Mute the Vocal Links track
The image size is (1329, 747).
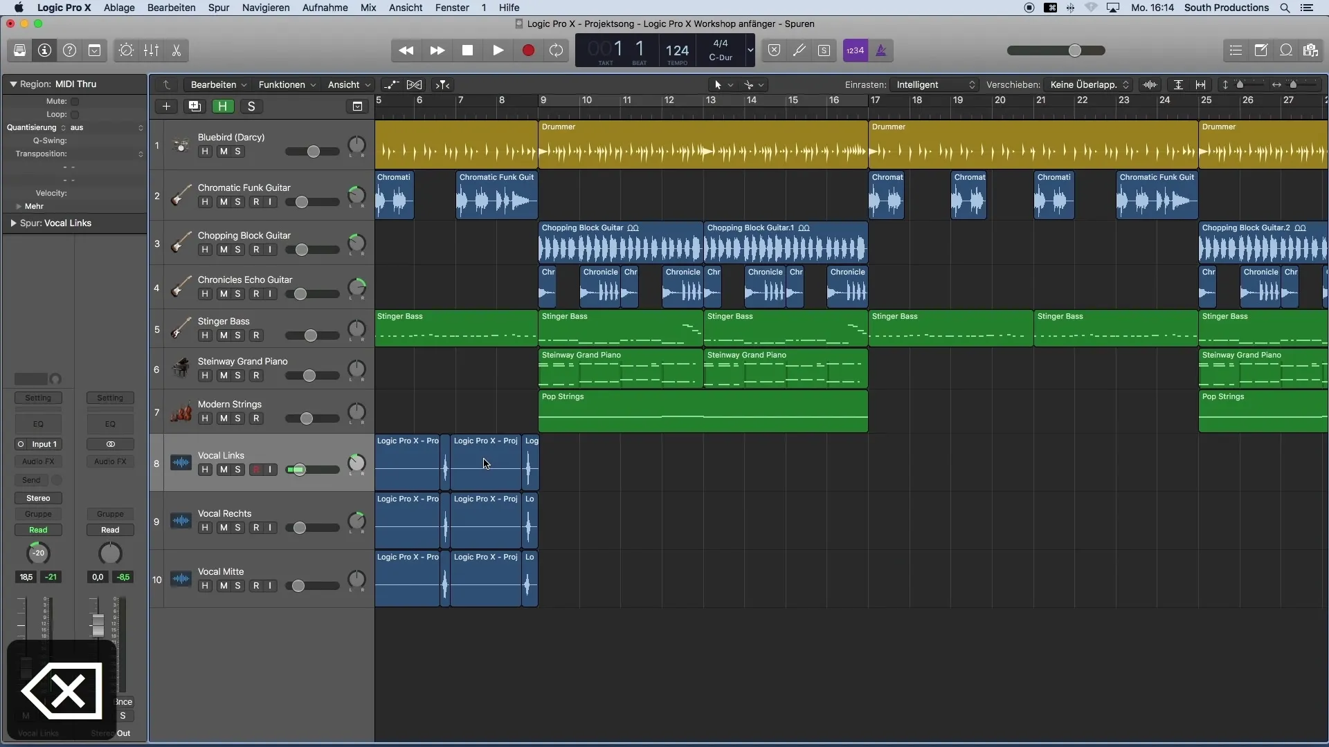click(223, 469)
